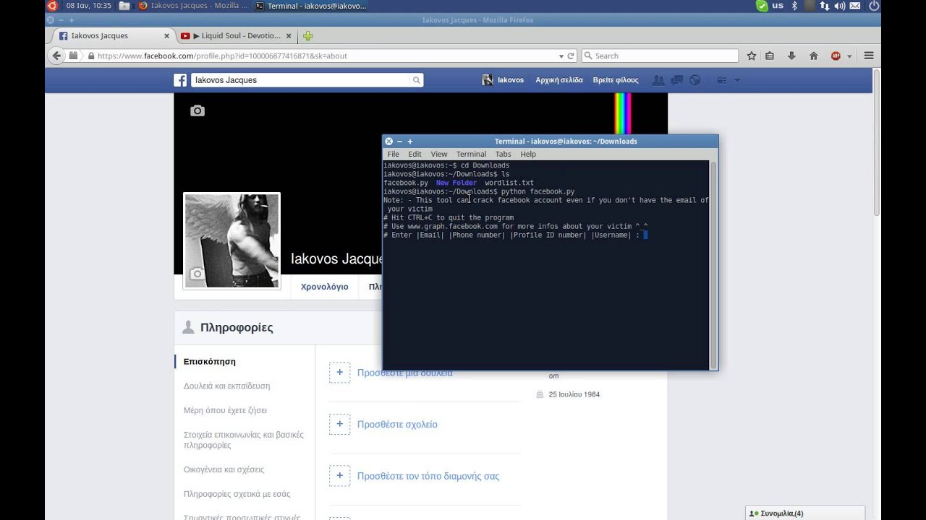Switch to Firefox window in the taskbar
This screenshot has width=926, height=520.
tap(193, 6)
